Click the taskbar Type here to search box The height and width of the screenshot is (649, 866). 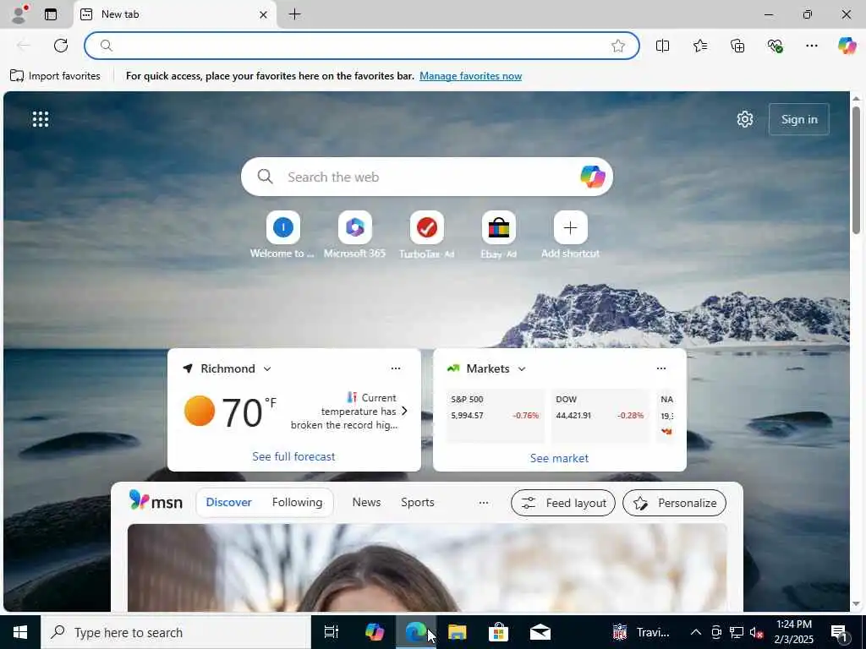[176, 632]
